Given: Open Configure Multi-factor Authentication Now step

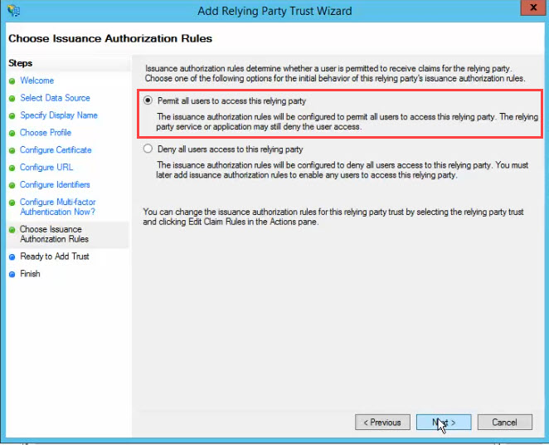Looking at the screenshot, I should click(x=58, y=207).
